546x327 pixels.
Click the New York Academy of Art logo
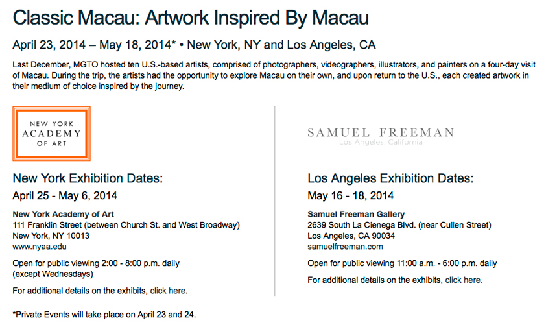51,134
